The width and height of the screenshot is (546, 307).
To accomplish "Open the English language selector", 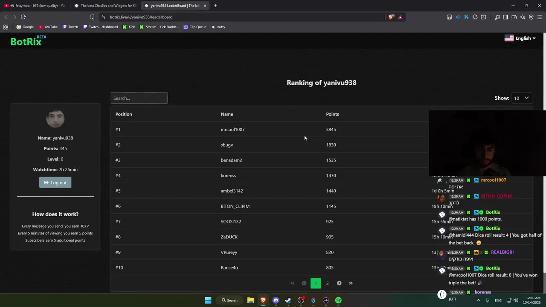I will tap(520, 38).
